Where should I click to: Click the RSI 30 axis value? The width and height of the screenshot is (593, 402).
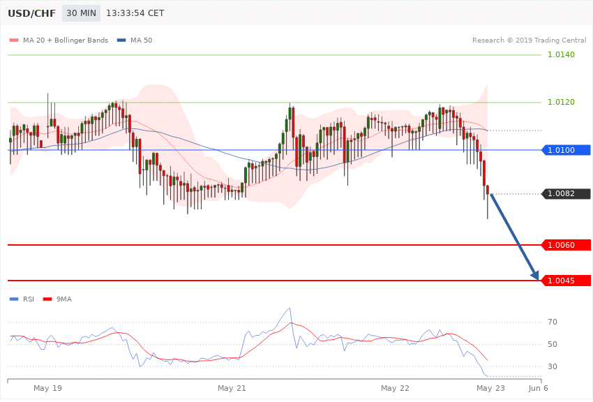552,366
